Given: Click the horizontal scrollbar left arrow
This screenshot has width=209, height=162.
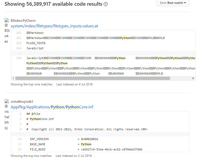Looking at the screenshot, I should (13, 78).
